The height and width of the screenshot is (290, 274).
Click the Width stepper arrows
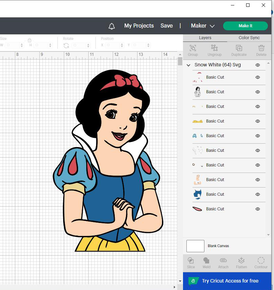coord(22,45)
